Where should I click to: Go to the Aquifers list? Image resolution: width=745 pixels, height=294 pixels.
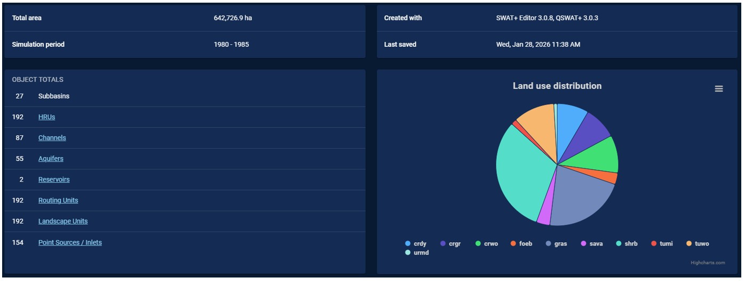point(51,159)
